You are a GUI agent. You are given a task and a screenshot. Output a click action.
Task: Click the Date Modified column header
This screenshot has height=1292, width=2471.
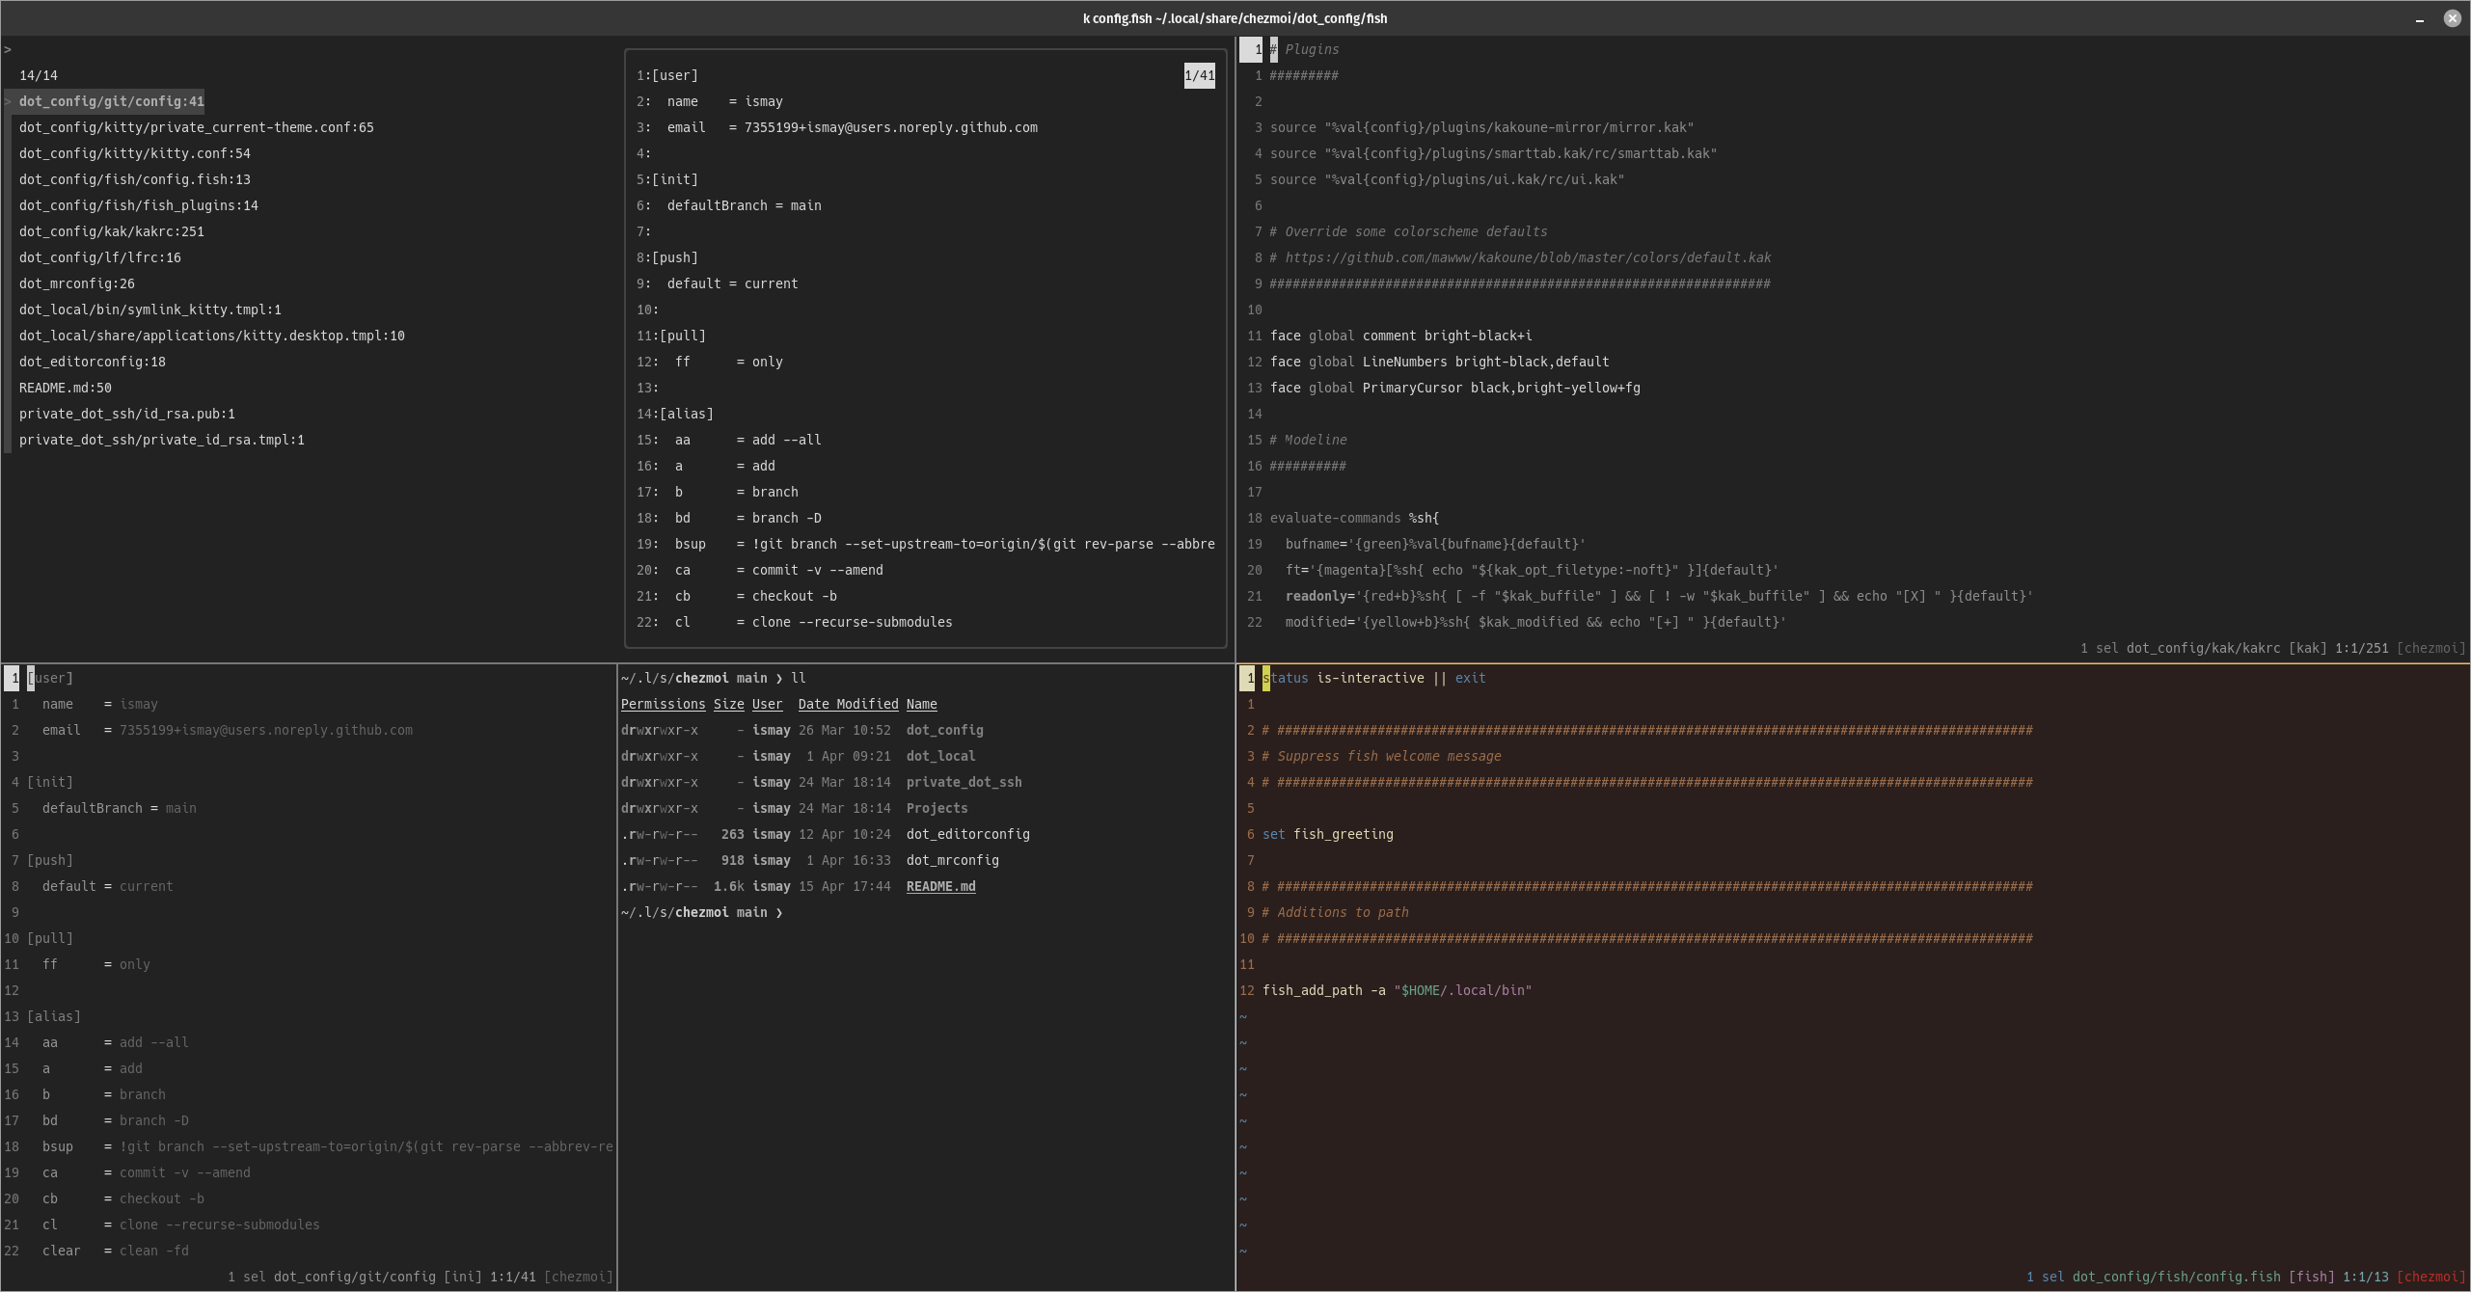[849, 704]
